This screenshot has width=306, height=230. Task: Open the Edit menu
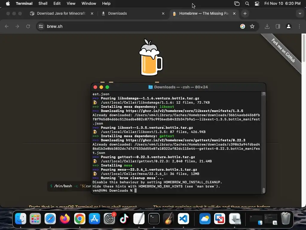click(x=57, y=3)
